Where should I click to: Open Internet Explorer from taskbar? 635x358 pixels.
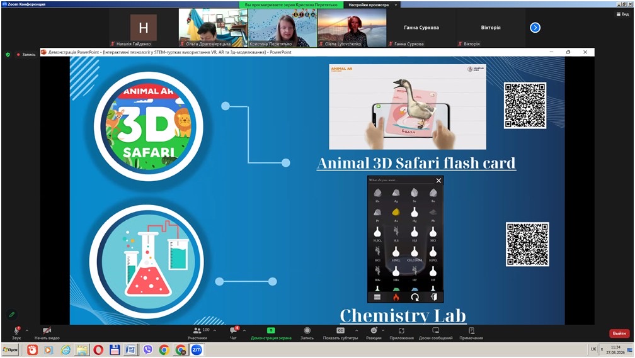coord(66,349)
